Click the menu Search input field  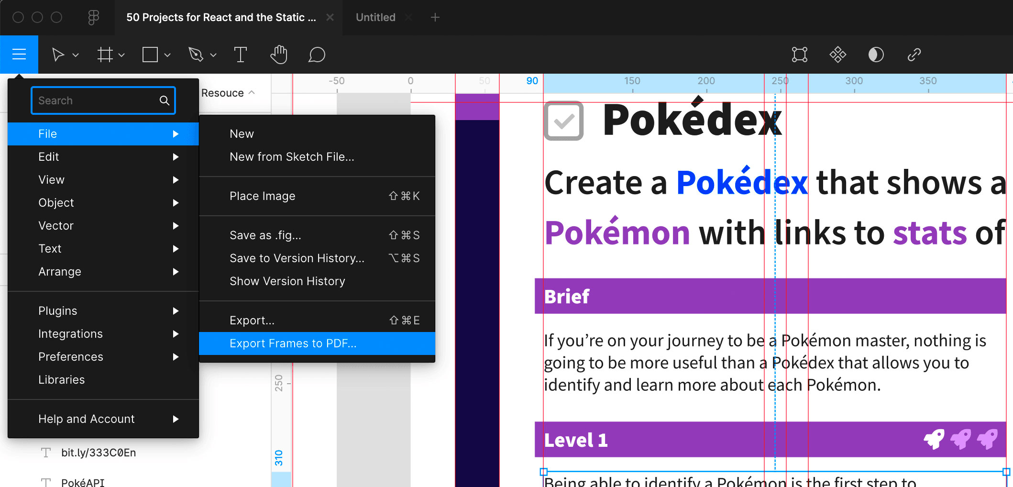103,100
